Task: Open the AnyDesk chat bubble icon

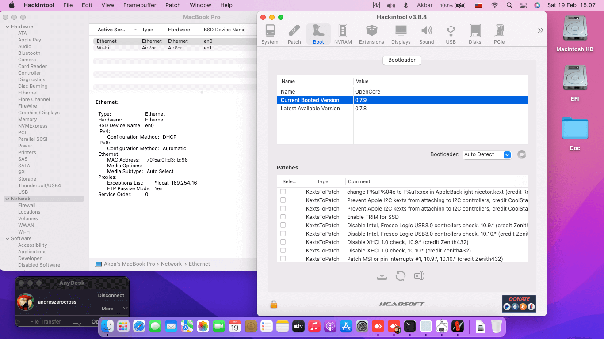Action: pos(77,321)
